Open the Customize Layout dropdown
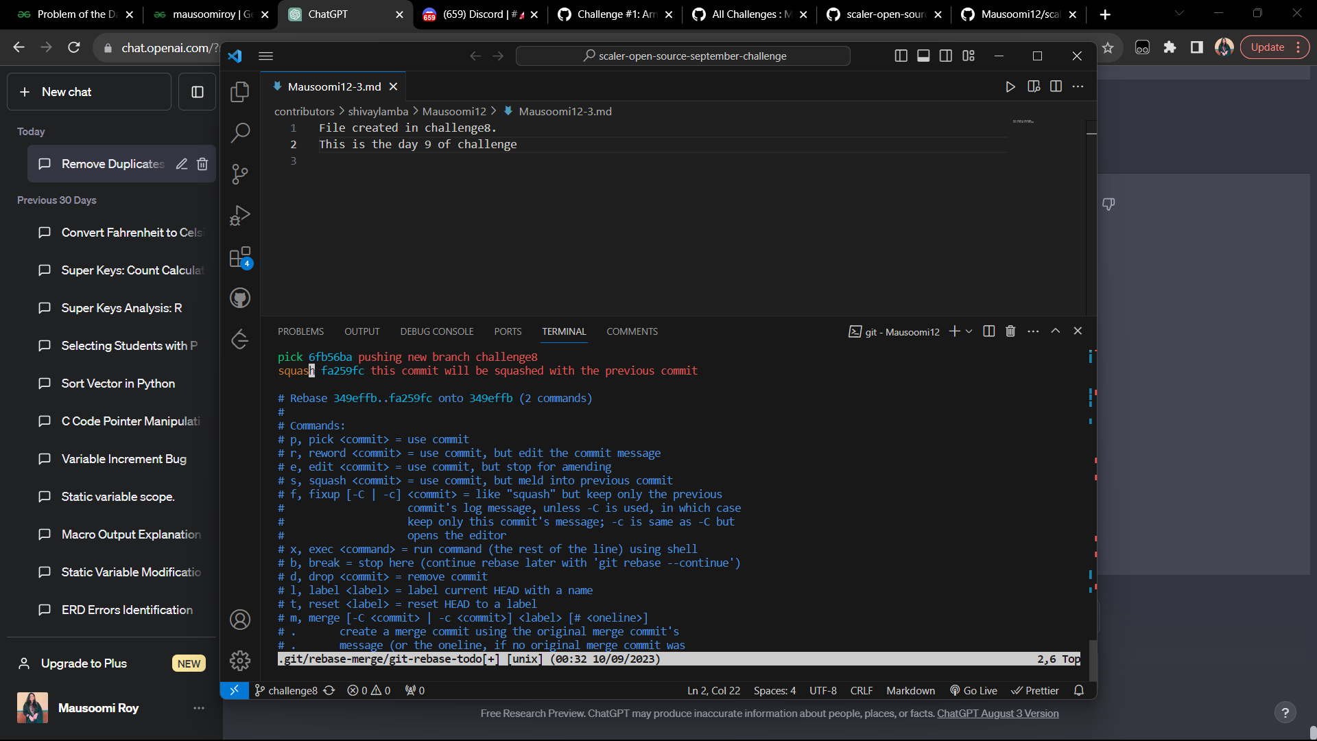This screenshot has width=1317, height=741. (969, 56)
